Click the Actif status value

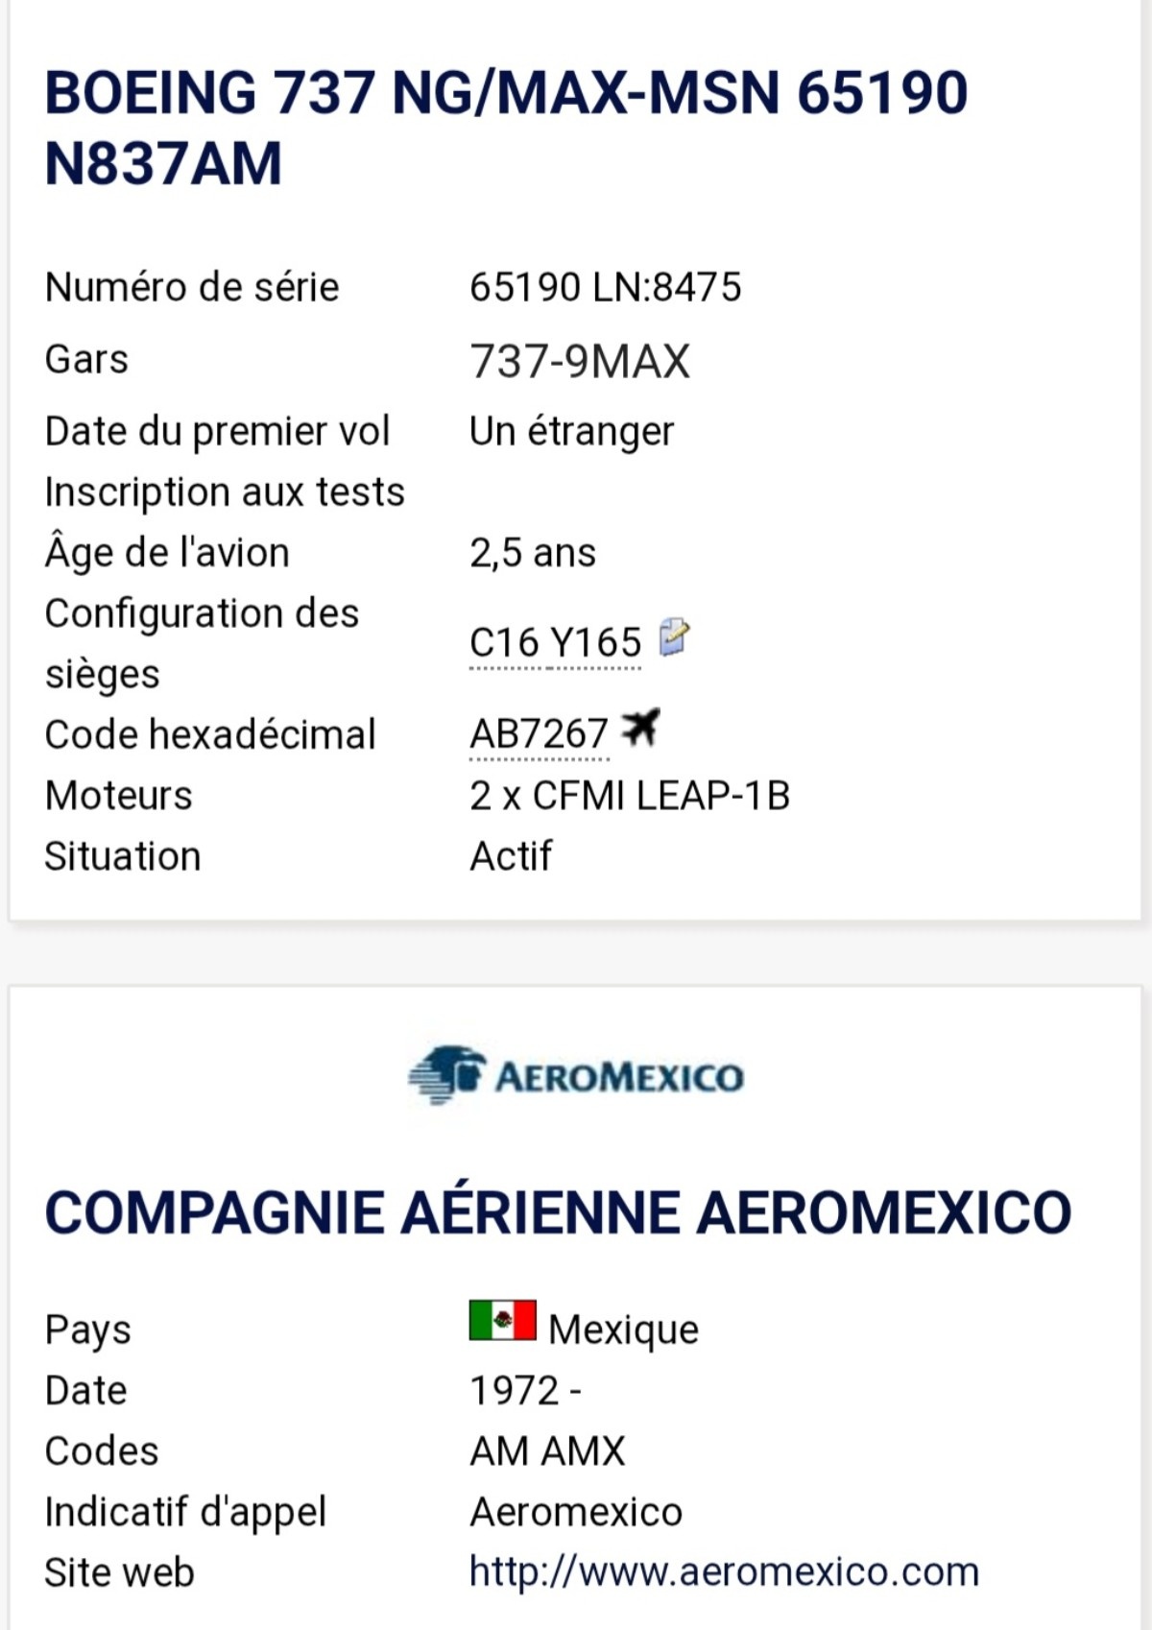(x=511, y=856)
